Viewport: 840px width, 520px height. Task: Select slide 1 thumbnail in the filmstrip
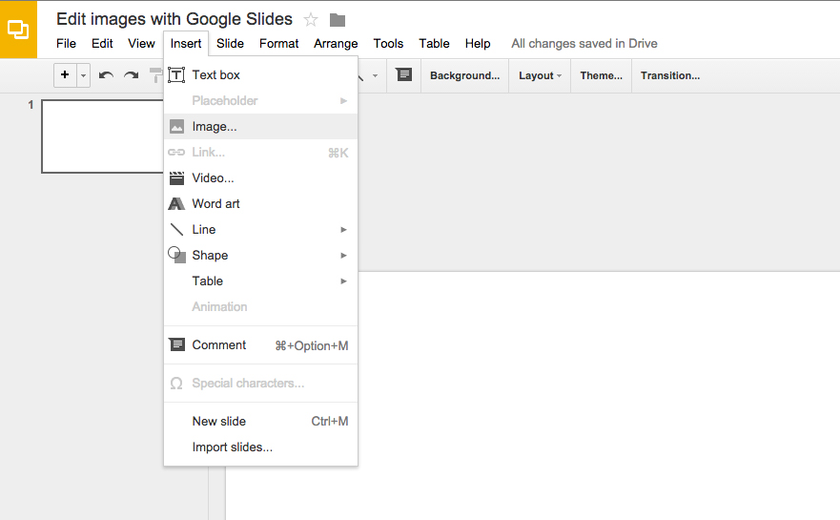click(x=103, y=136)
